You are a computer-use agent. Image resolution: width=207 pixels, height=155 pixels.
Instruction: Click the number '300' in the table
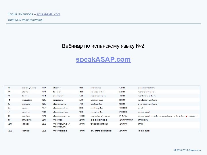click(82, 124)
